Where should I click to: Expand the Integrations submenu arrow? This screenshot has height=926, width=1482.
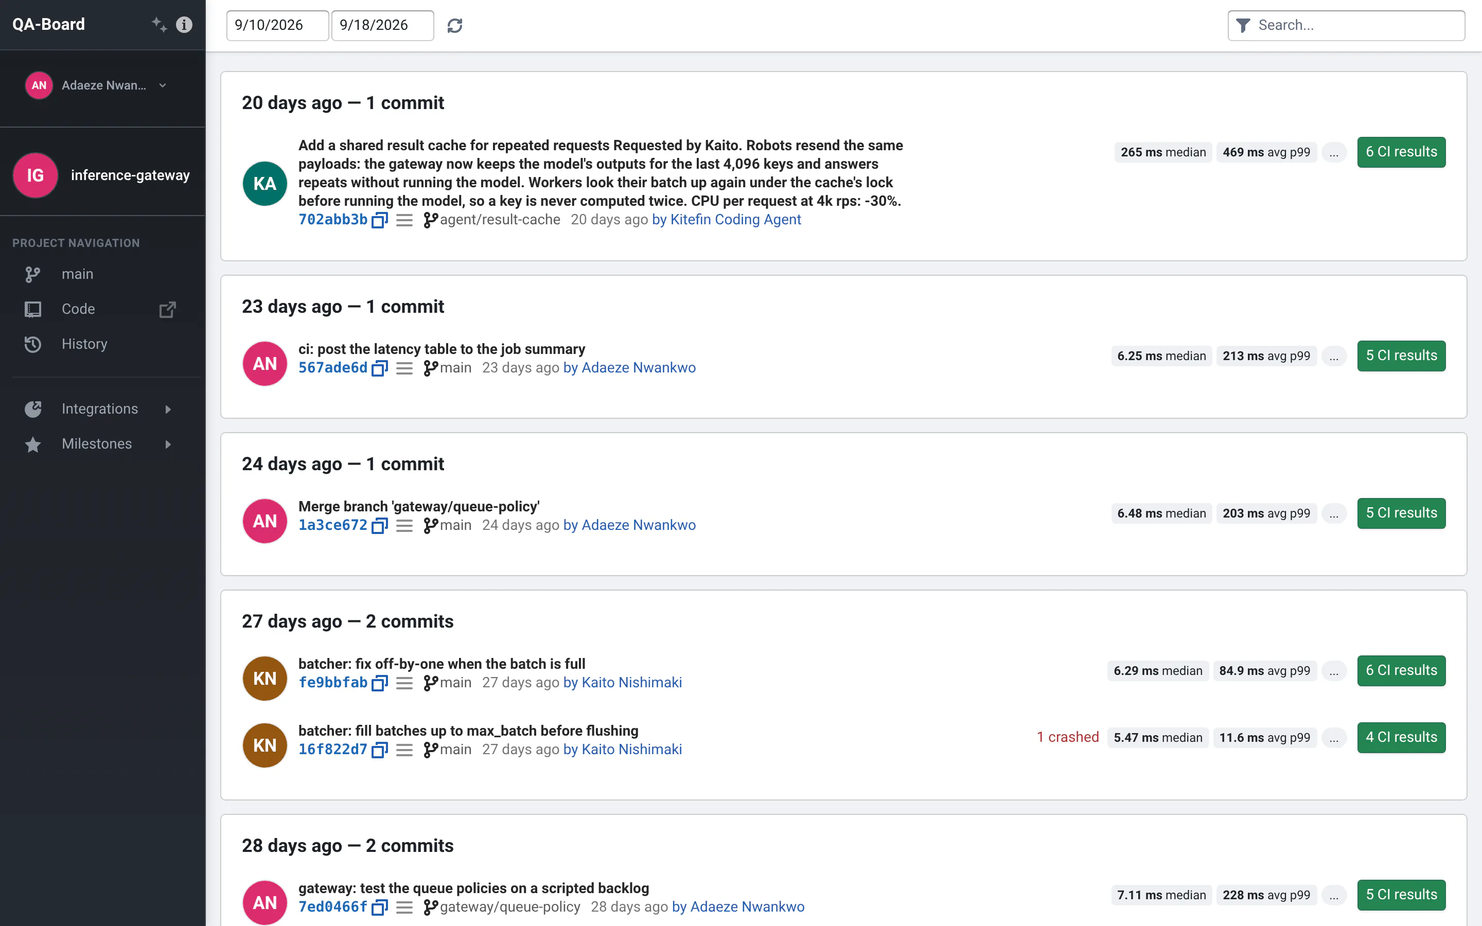click(x=168, y=409)
